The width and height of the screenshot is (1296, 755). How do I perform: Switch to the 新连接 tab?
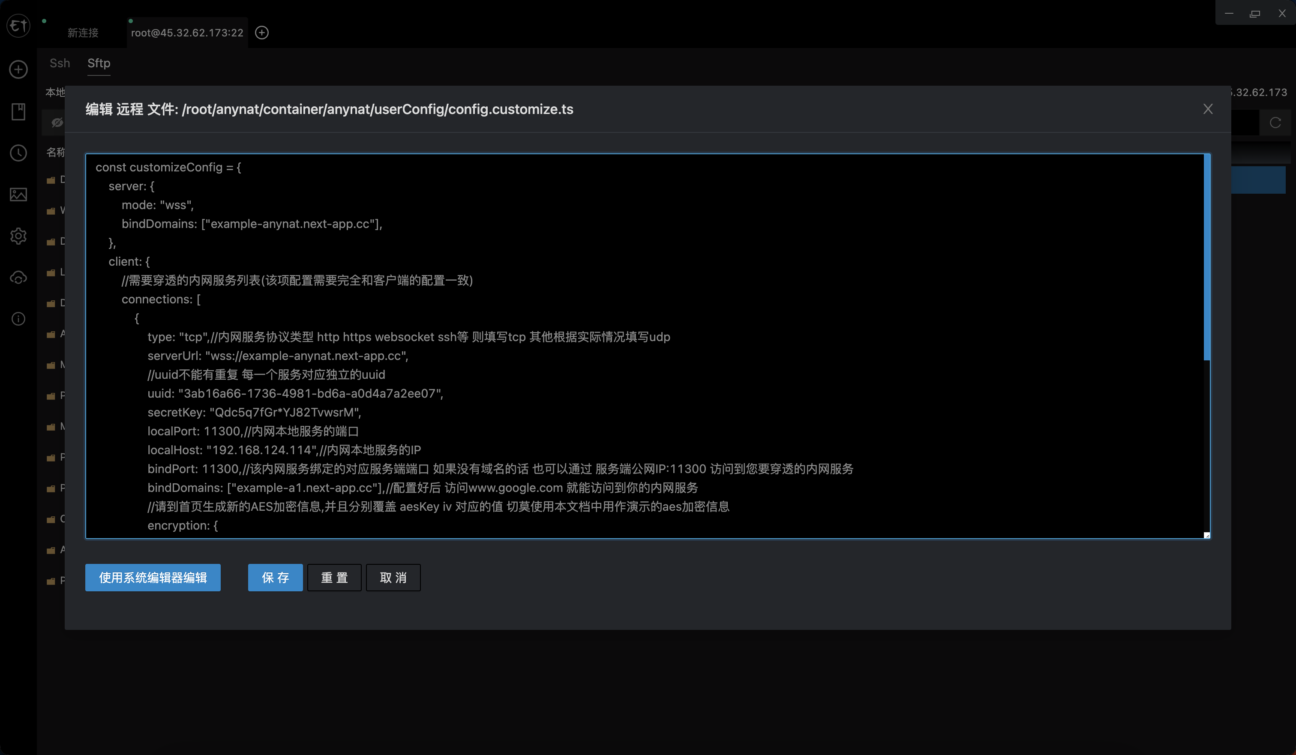(83, 32)
